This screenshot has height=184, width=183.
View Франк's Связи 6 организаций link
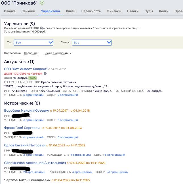tap(68, 137)
